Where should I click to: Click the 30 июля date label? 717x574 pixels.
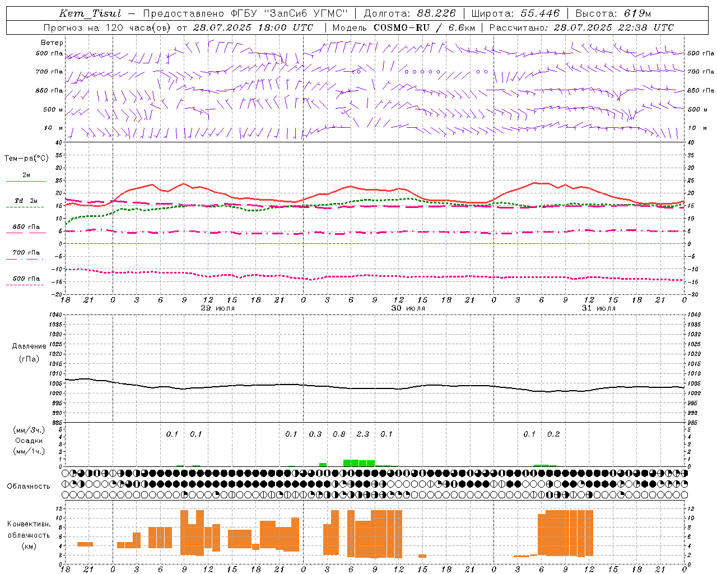click(408, 308)
